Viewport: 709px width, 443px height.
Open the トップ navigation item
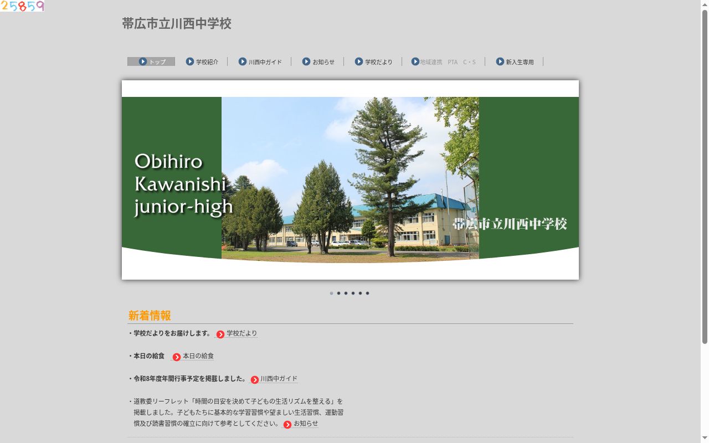[x=151, y=61]
